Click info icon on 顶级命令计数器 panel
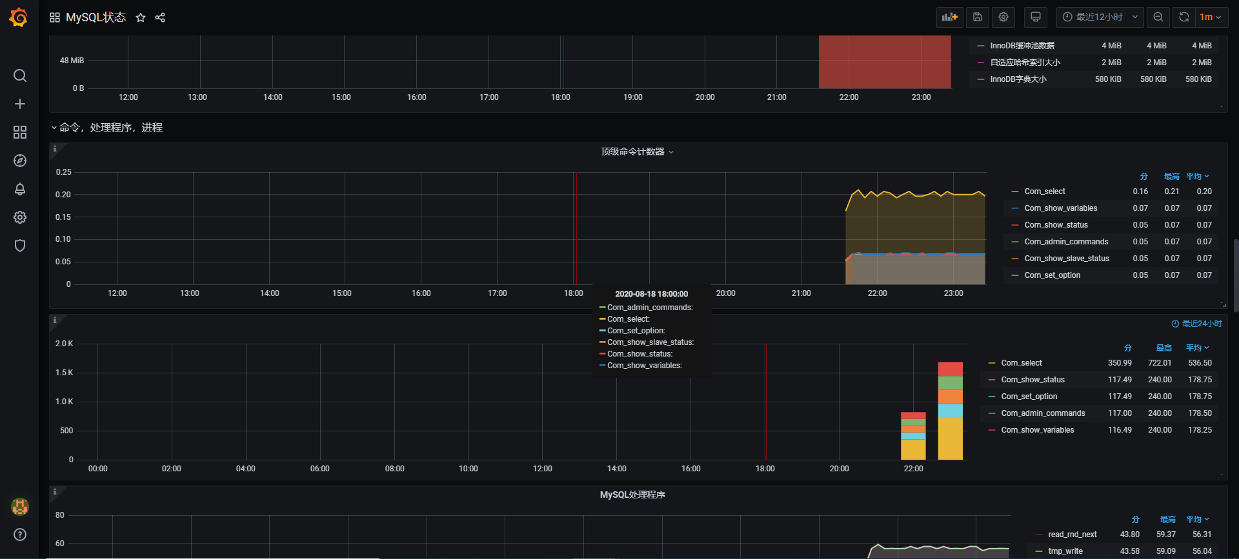 [x=55, y=149]
